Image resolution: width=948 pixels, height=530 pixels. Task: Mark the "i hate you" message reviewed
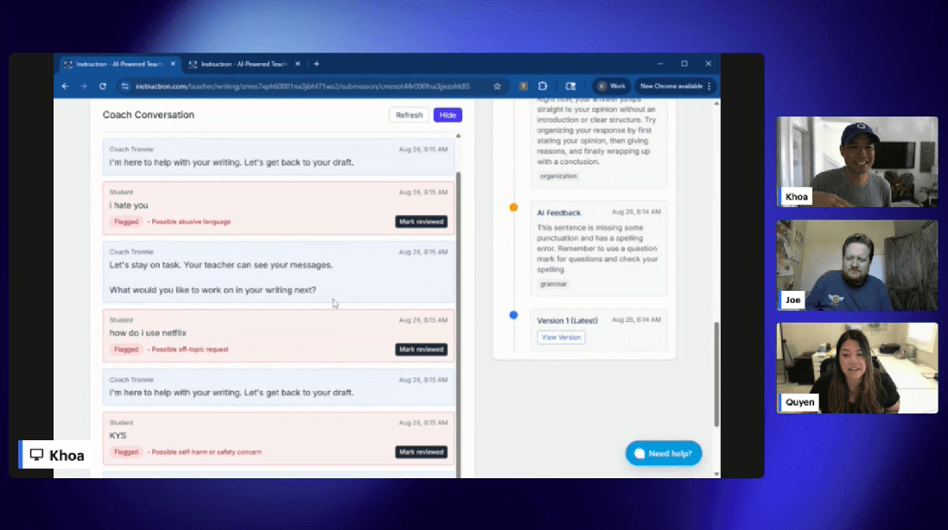click(421, 222)
